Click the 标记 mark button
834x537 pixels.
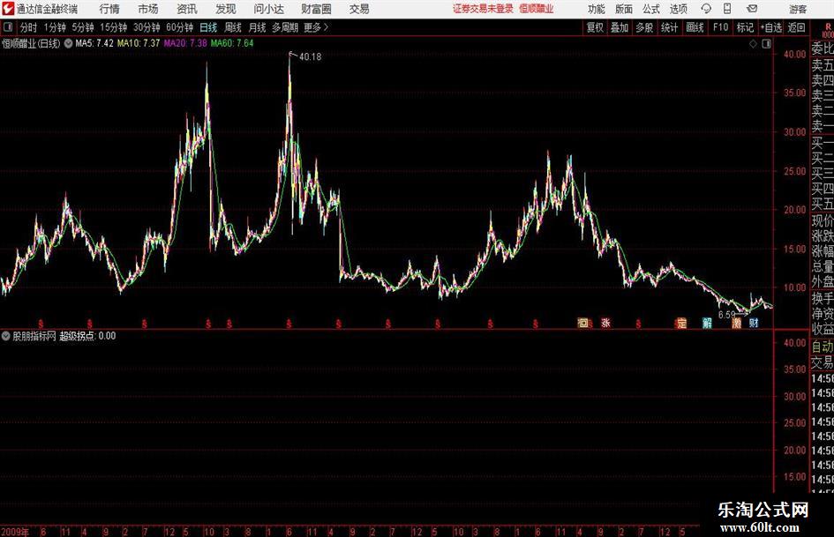point(745,27)
